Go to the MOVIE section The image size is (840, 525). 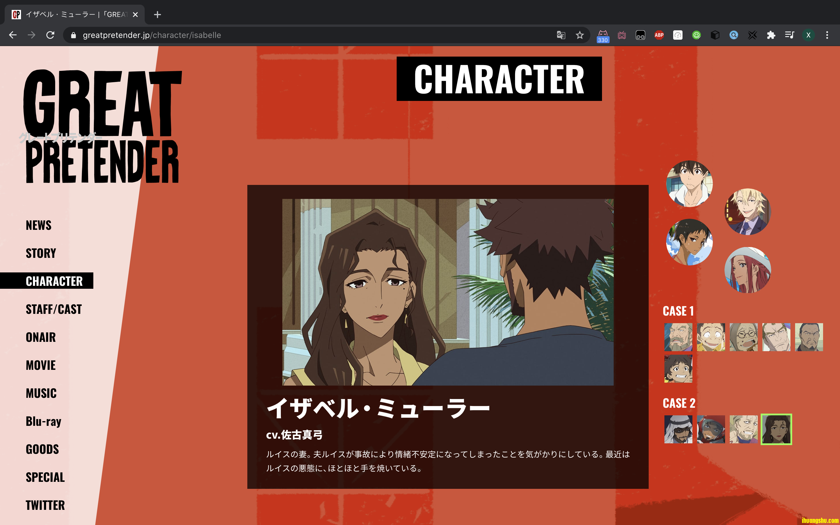pyautogui.click(x=41, y=365)
